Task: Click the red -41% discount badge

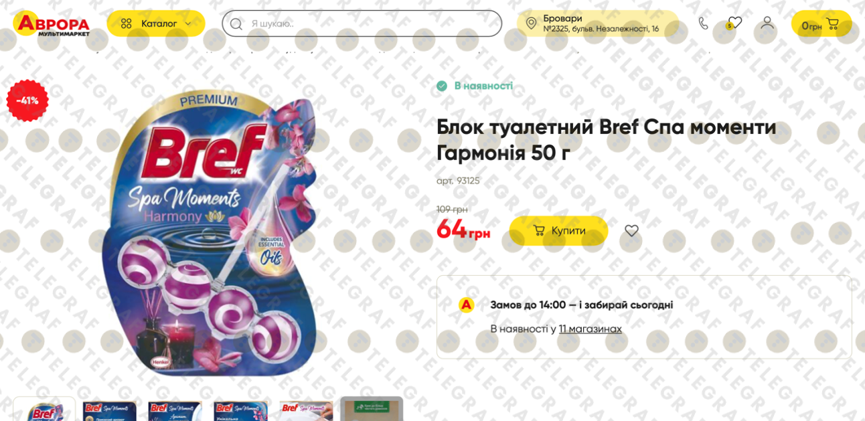Action: click(x=27, y=100)
